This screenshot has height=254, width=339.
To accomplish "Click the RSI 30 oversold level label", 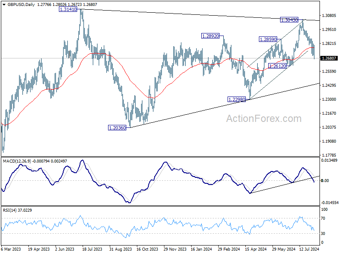I will coord(323,234).
